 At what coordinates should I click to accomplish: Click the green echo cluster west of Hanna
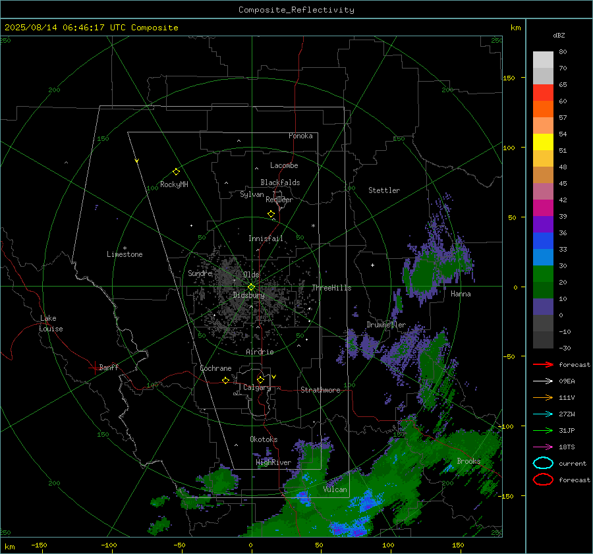[424, 273]
